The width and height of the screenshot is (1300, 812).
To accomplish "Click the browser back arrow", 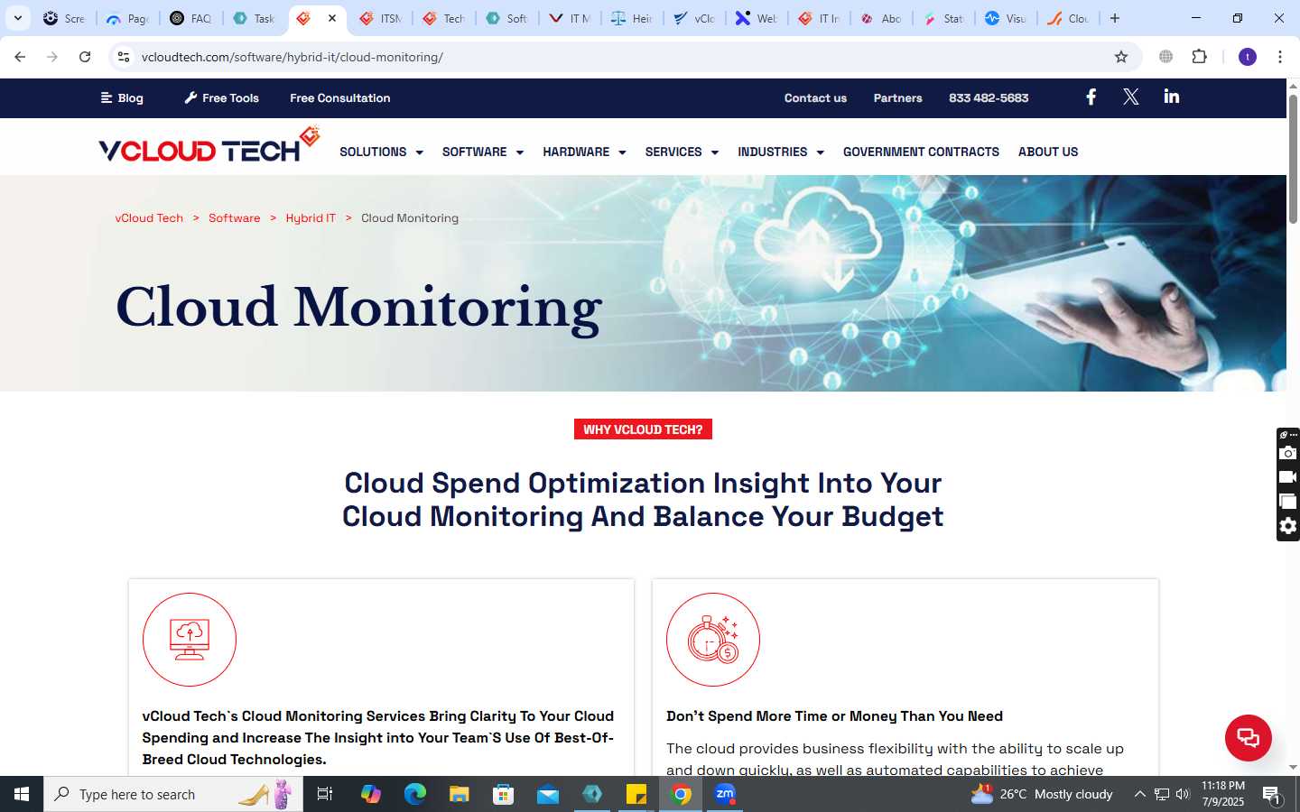I will [20, 57].
